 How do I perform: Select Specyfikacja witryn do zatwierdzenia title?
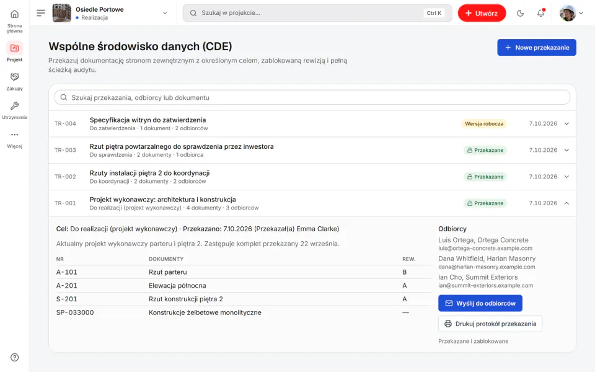click(148, 120)
